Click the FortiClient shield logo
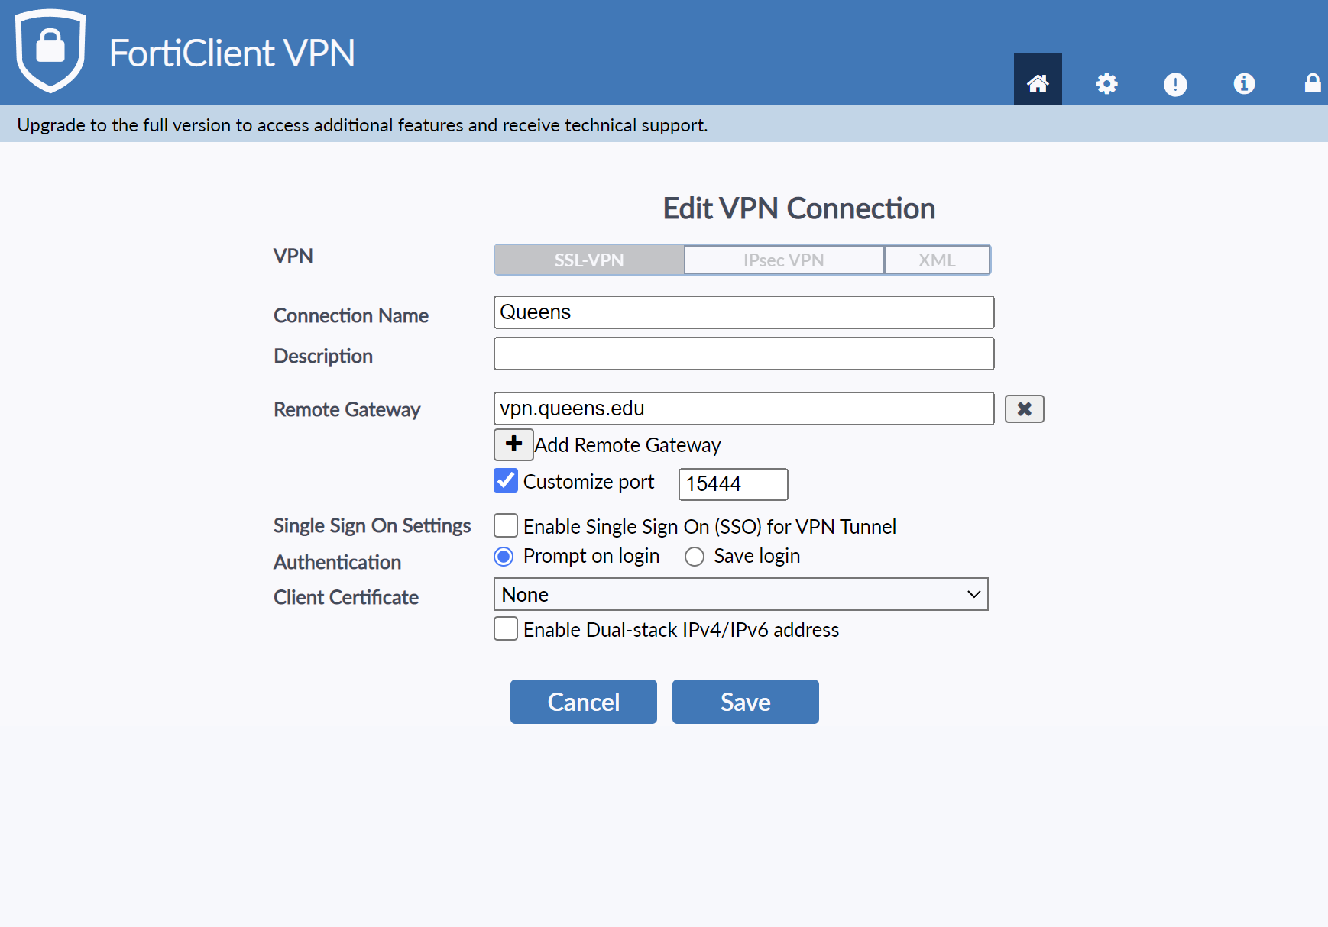Image resolution: width=1328 pixels, height=927 pixels. click(50, 50)
